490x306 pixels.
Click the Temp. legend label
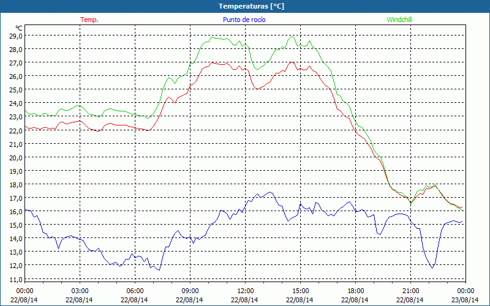tap(89, 20)
